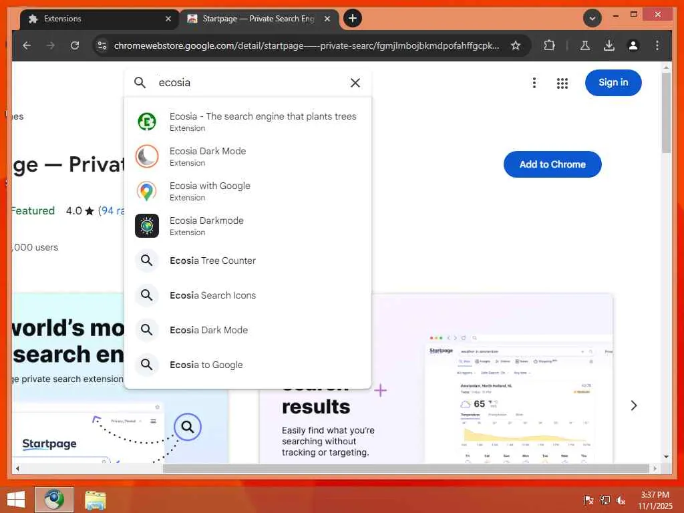Click the Featured badge text
The image size is (684, 513).
(x=33, y=210)
